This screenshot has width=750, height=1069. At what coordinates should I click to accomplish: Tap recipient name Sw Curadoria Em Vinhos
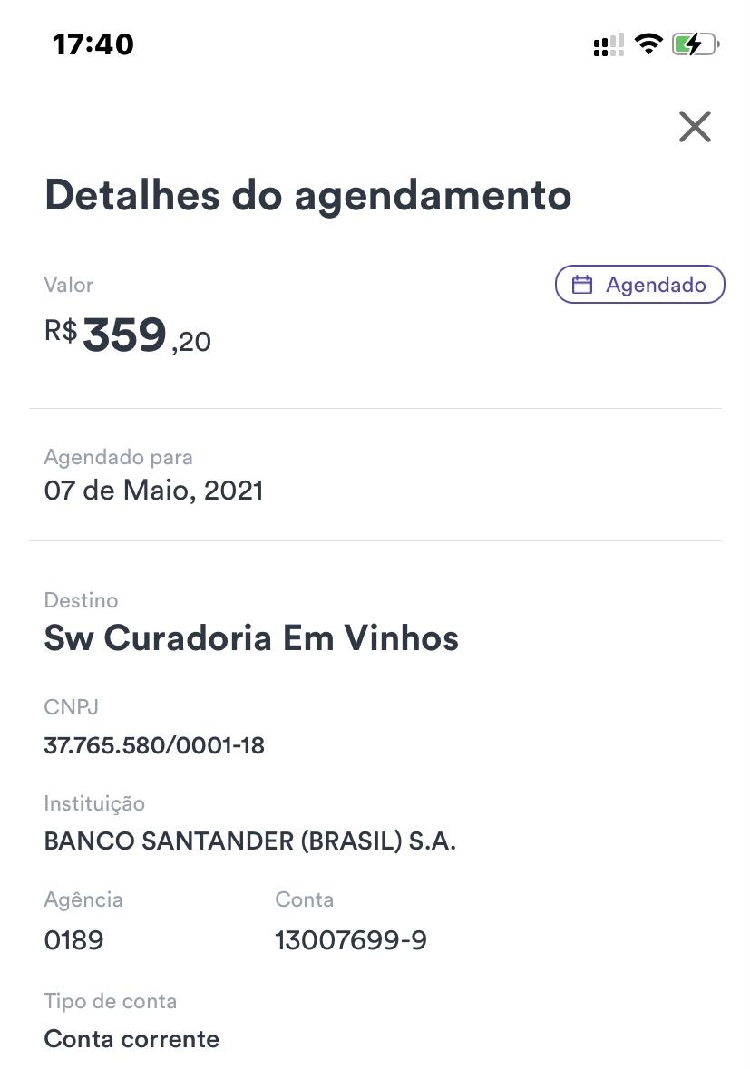click(x=251, y=639)
